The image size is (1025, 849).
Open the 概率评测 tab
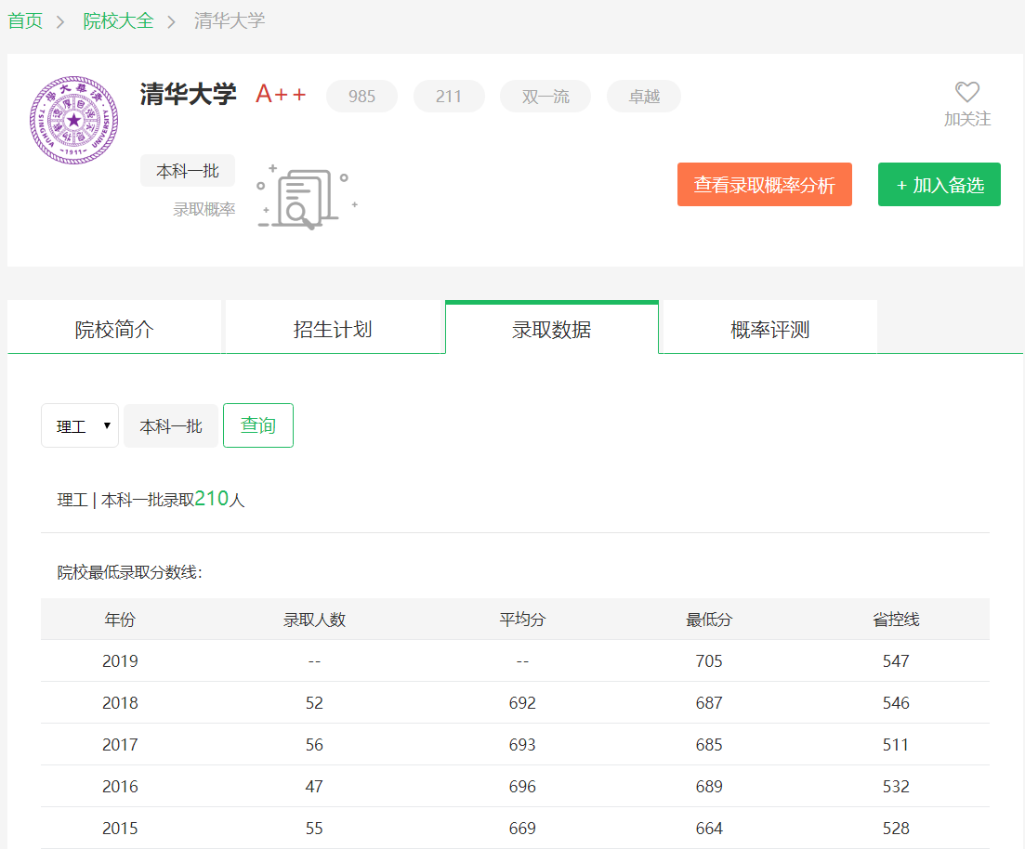pos(770,329)
